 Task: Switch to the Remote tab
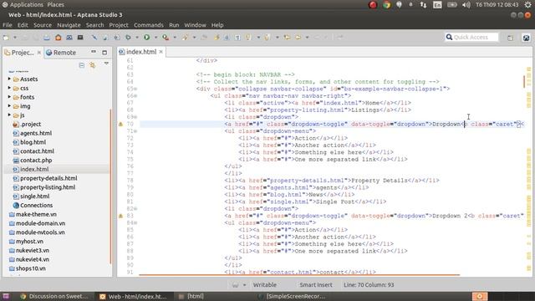pyautogui.click(x=61, y=53)
